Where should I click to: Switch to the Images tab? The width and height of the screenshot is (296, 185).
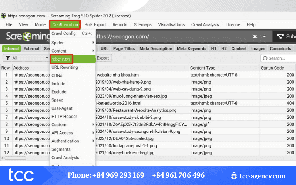point(258,48)
